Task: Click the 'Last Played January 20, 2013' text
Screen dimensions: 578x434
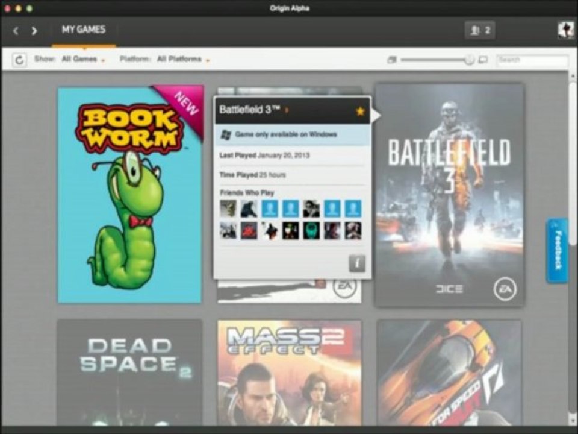Action: click(264, 156)
